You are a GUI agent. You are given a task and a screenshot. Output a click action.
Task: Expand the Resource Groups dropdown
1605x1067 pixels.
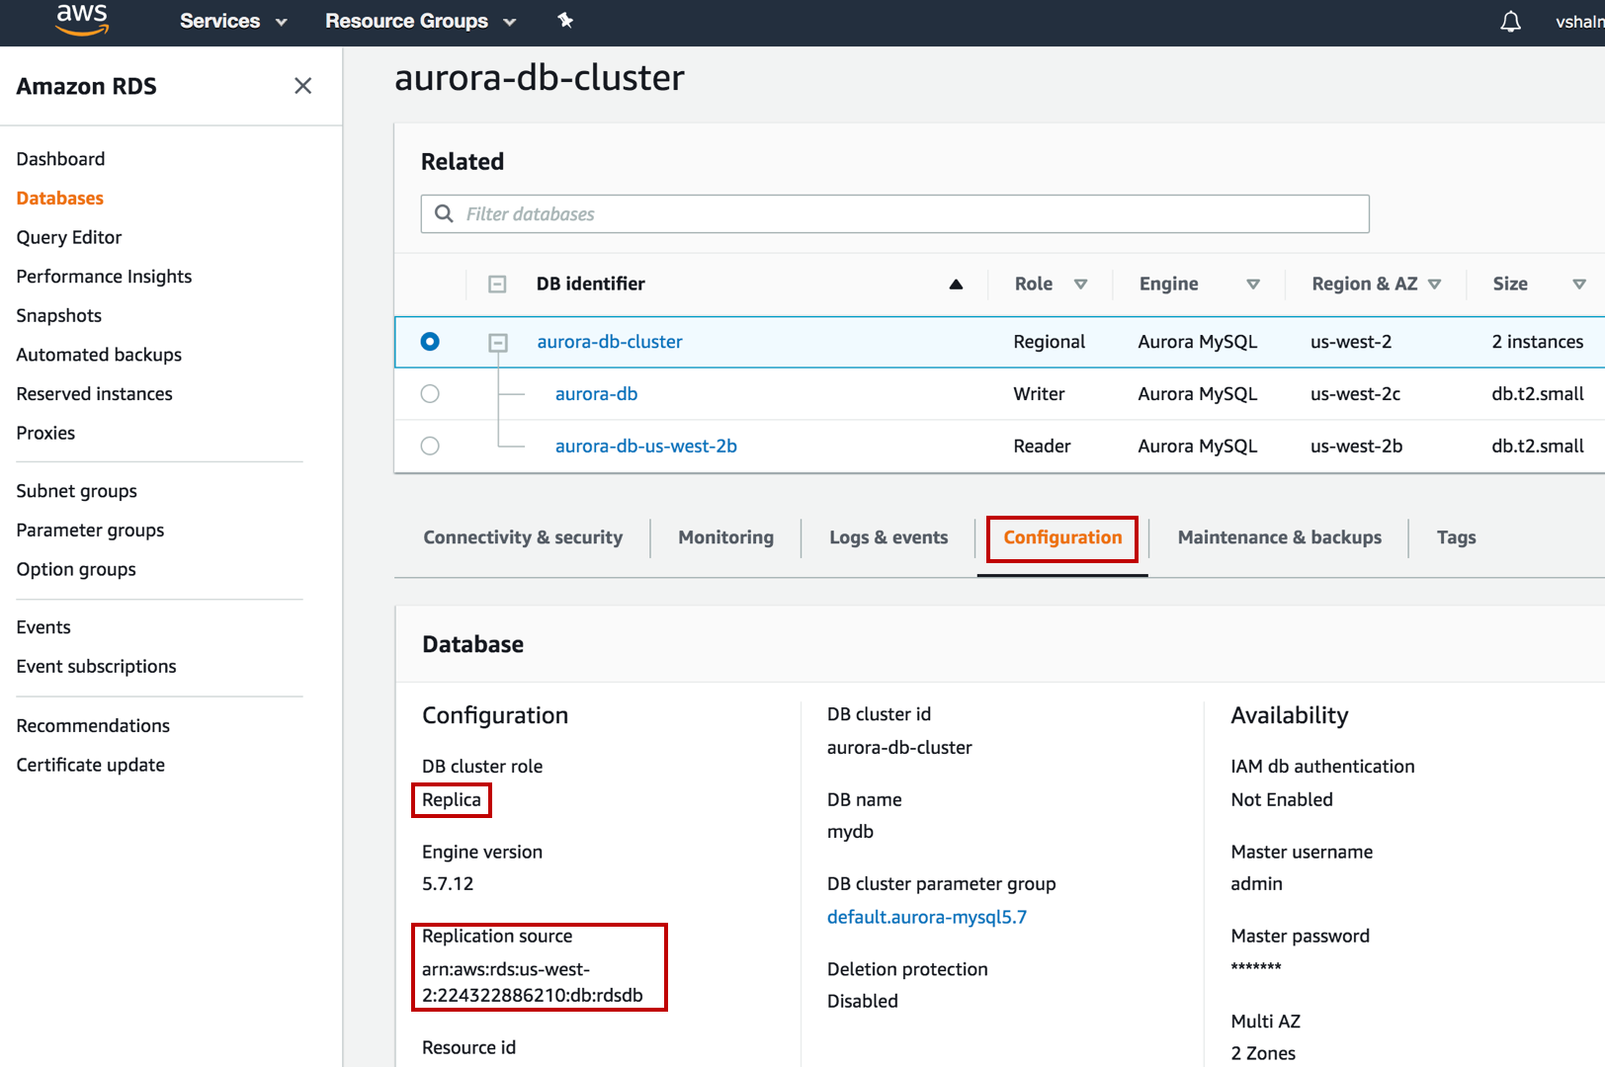click(x=420, y=21)
